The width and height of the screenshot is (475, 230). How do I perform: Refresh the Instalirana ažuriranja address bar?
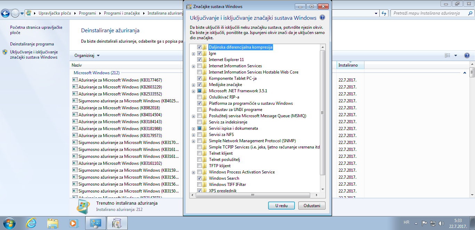pos(384,13)
